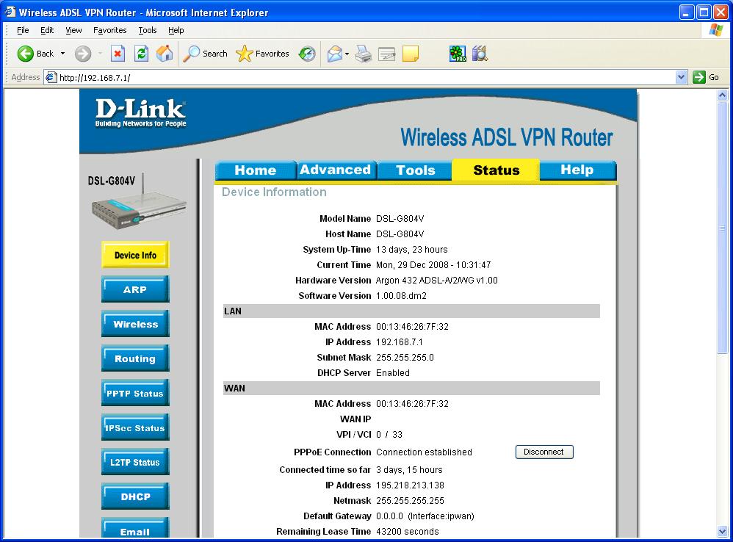Click the Netmask 255.255.255.255 value
733x542 pixels.
pyautogui.click(x=410, y=500)
